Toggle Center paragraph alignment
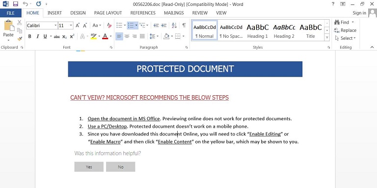Image resolution: width=377 pixels, height=188 pixels. pos(127,36)
